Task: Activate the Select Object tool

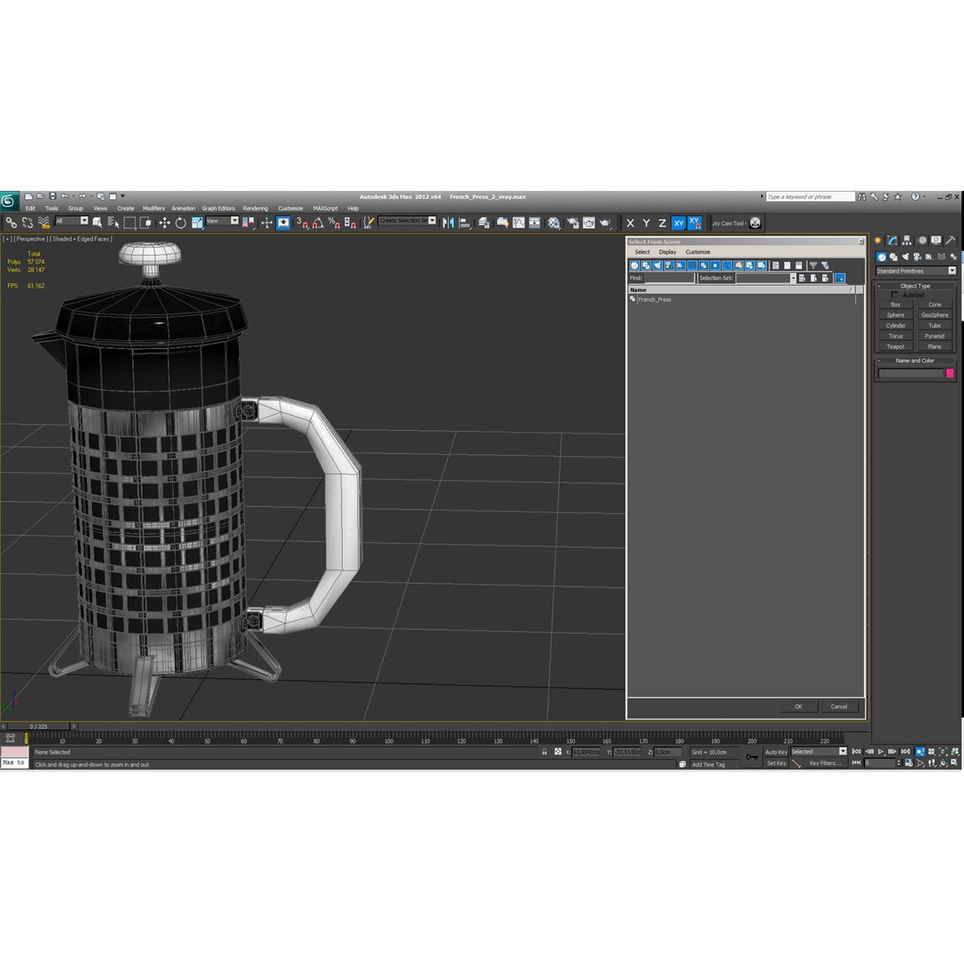Action: (x=96, y=222)
